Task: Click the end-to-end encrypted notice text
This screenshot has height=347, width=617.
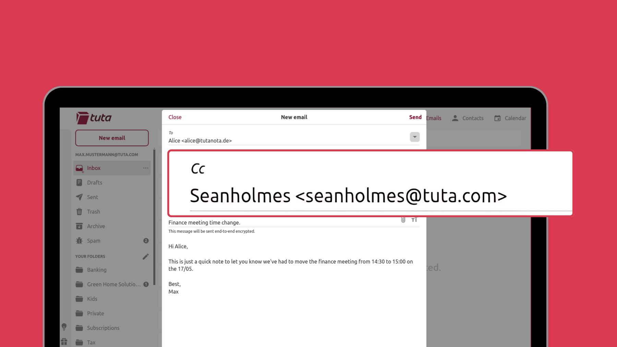Action: (211, 232)
